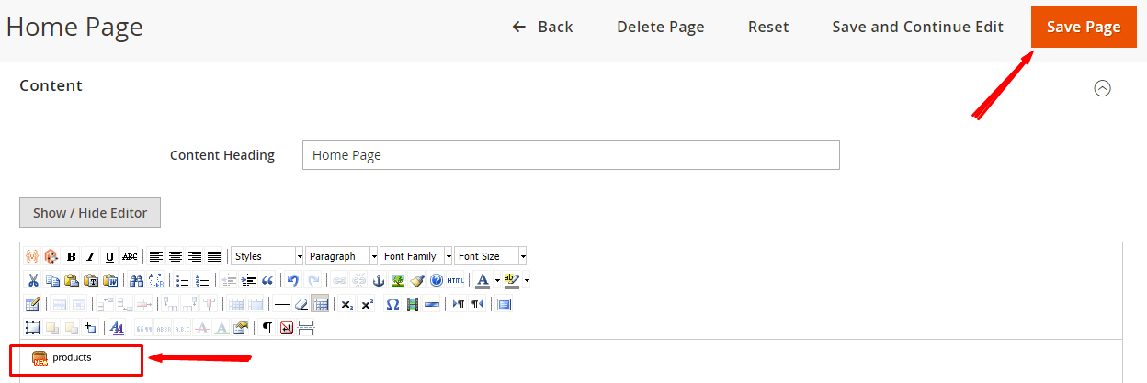Collapse the Content section
This screenshot has width=1147, height=383.
point(1102,88)
